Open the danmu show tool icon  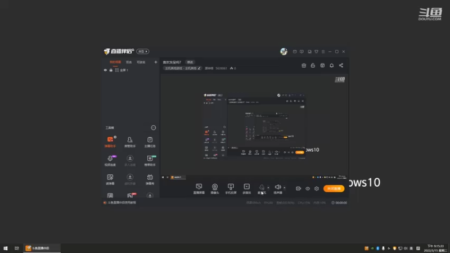coord(150,179)
